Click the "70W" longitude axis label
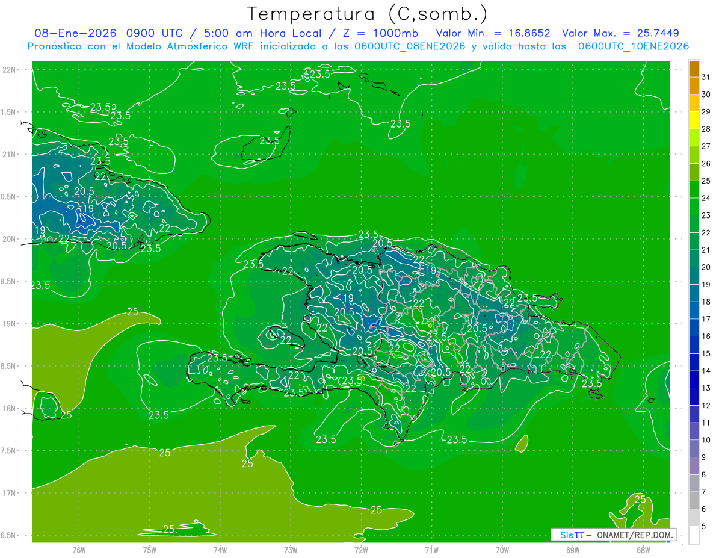This screenshot has height=558, width=722. point(502,550)
